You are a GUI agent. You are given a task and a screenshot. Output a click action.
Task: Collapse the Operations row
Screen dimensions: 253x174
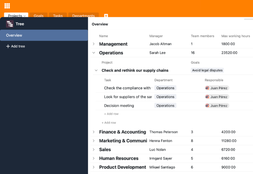[x=94, y=53]
